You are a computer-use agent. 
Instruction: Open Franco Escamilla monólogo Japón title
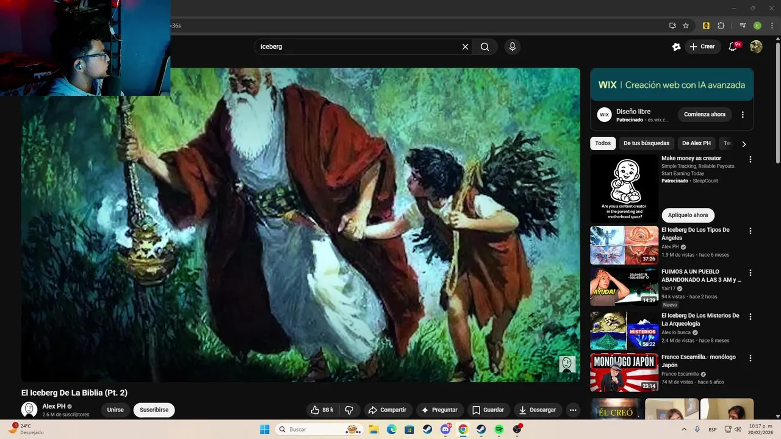pos(699,361)
